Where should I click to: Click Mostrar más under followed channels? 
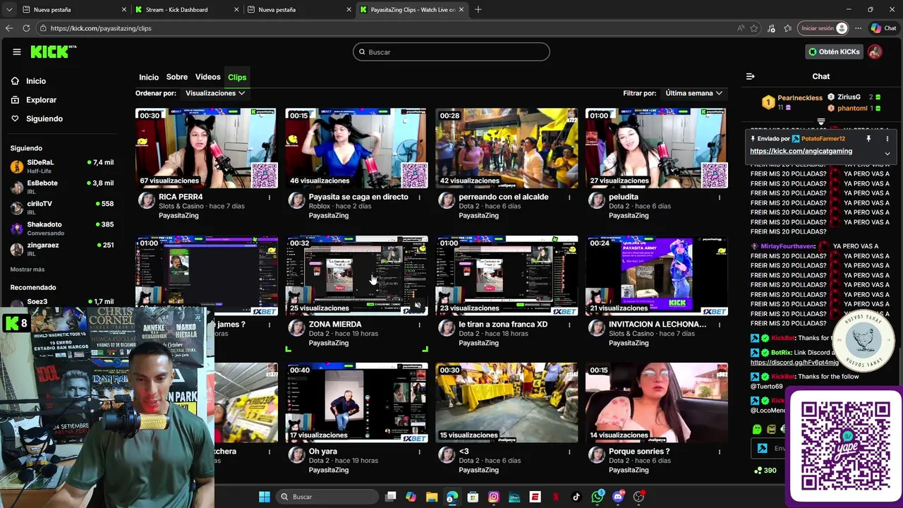[x=28, y=270]
